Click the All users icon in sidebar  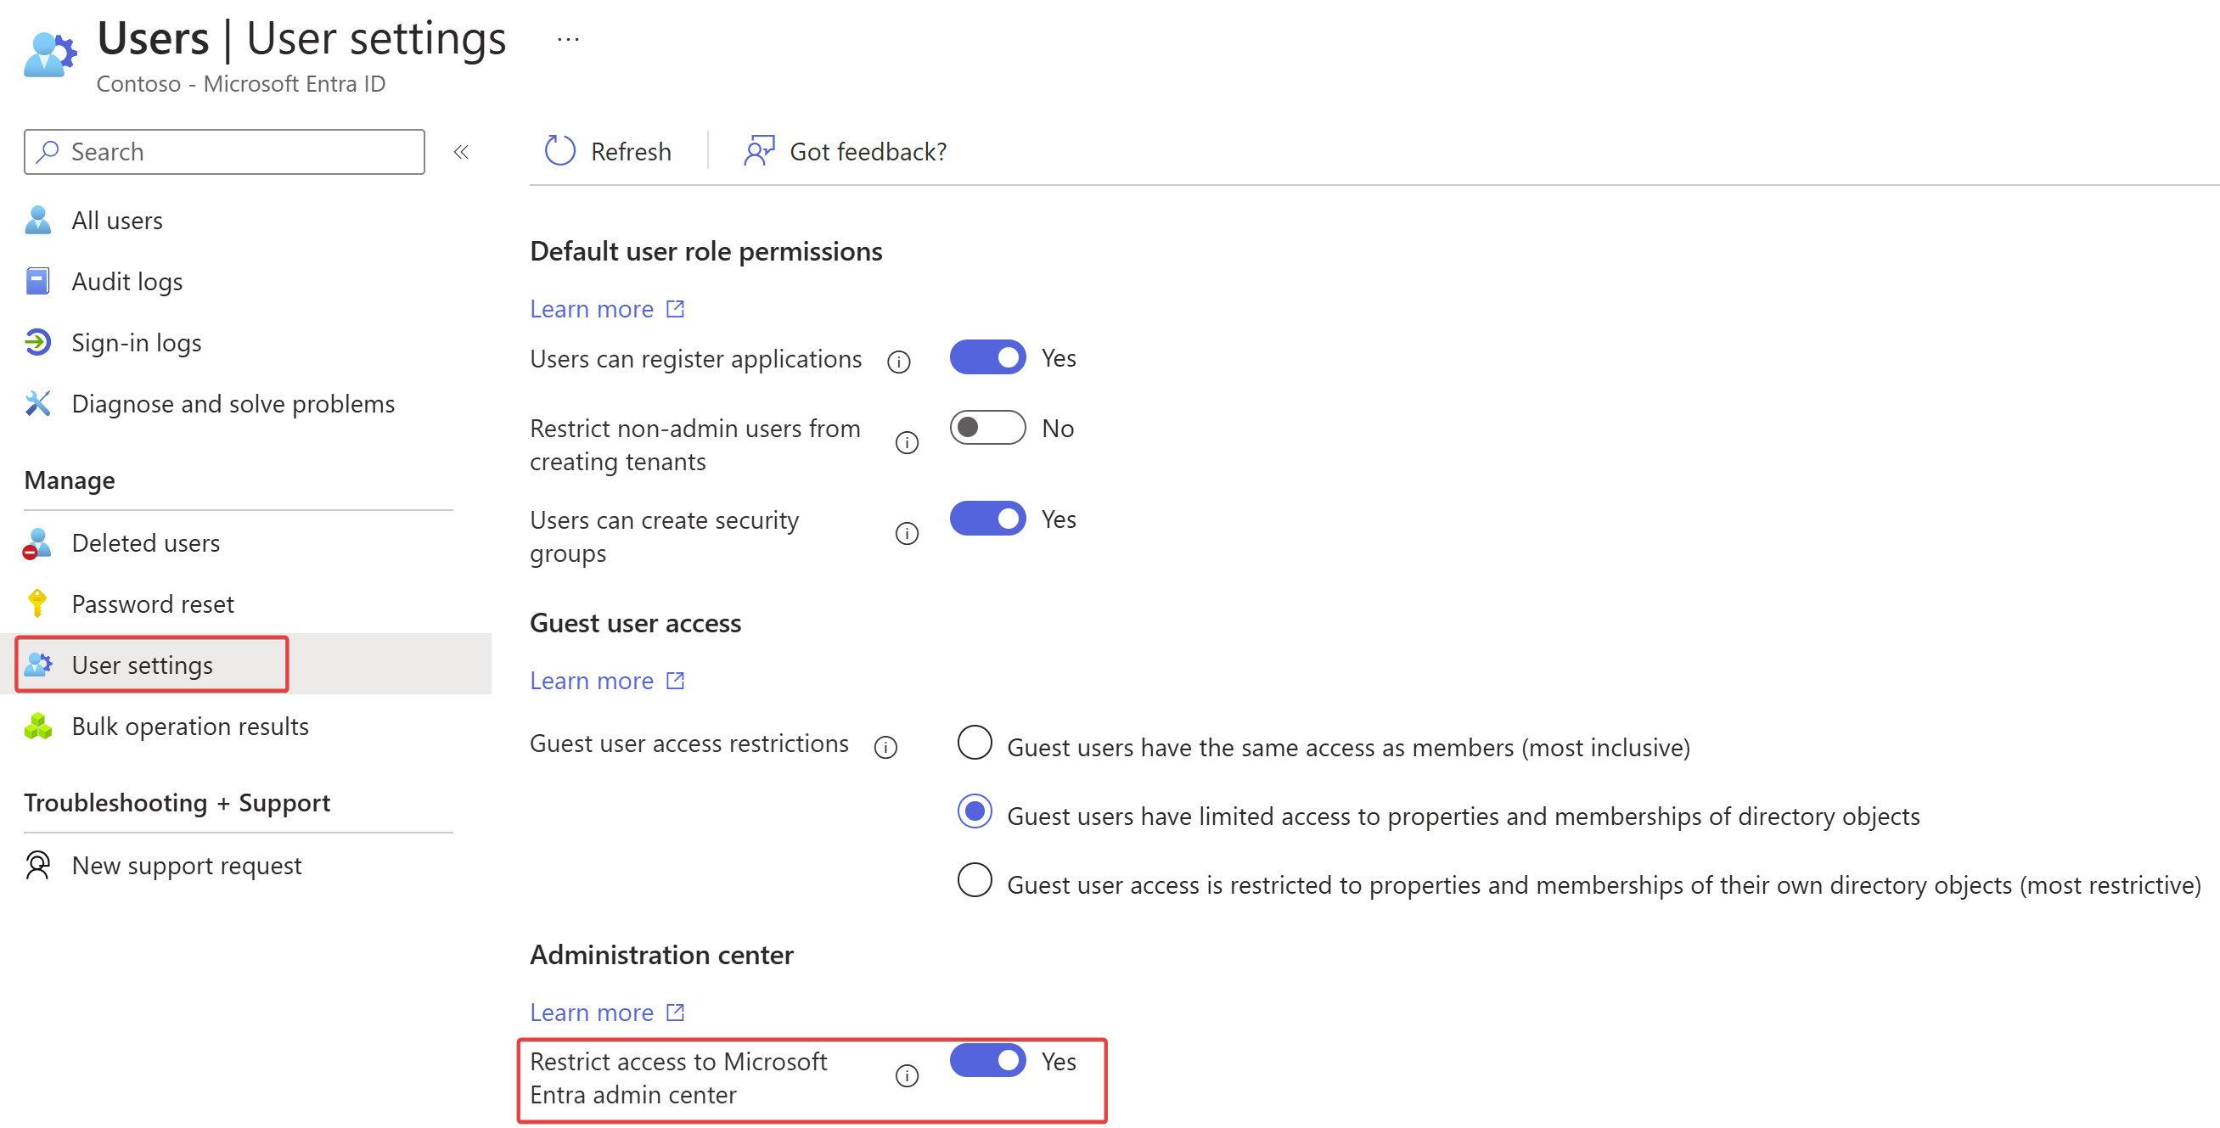pos(39,219)
